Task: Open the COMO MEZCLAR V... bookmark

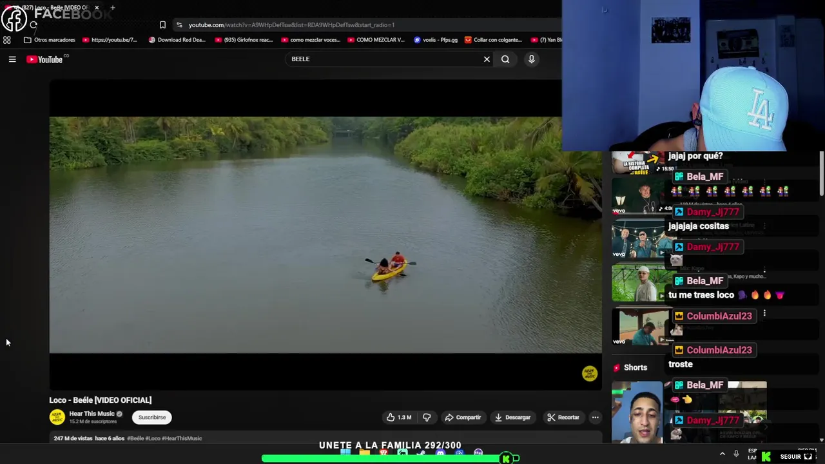Action: tap(376, 40)
